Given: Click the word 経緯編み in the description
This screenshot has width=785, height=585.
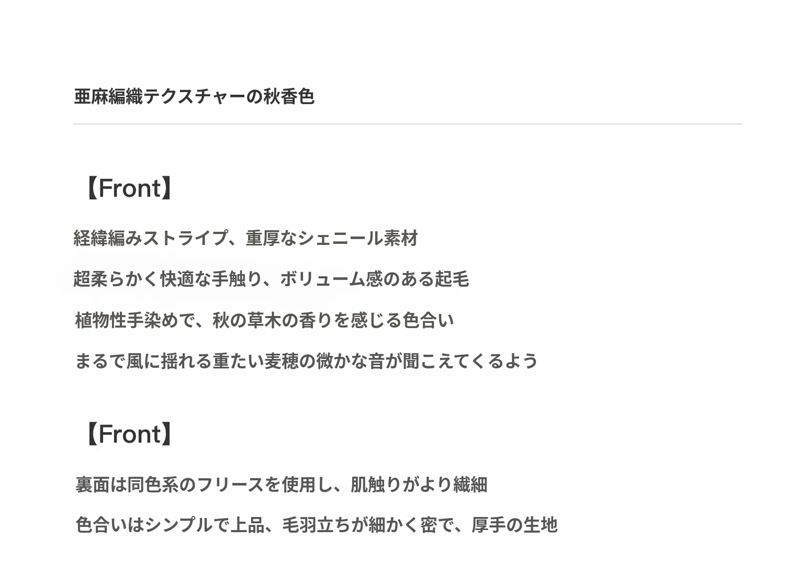Looking at the screenshot, I should (108, 239).
